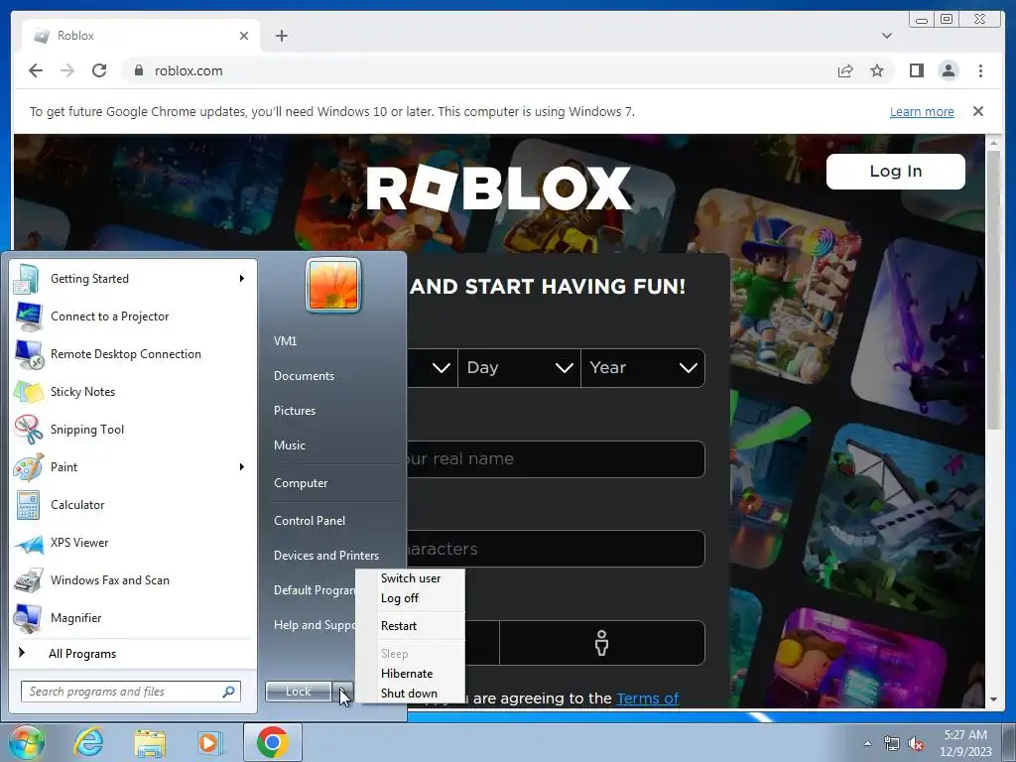Click the muted volume tray icon
Screen dimensions: 1016x762
[x=916, y=744]
